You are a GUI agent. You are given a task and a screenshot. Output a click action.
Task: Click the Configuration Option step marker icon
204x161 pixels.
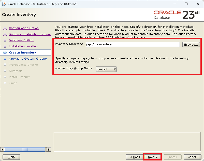(5, 28)
